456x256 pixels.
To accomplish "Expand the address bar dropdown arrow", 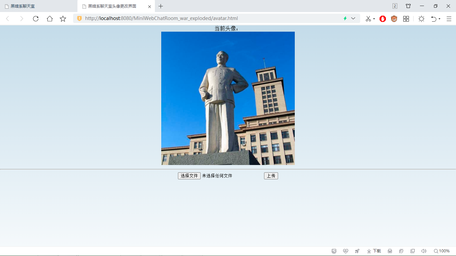I will [x=353, y=18].
